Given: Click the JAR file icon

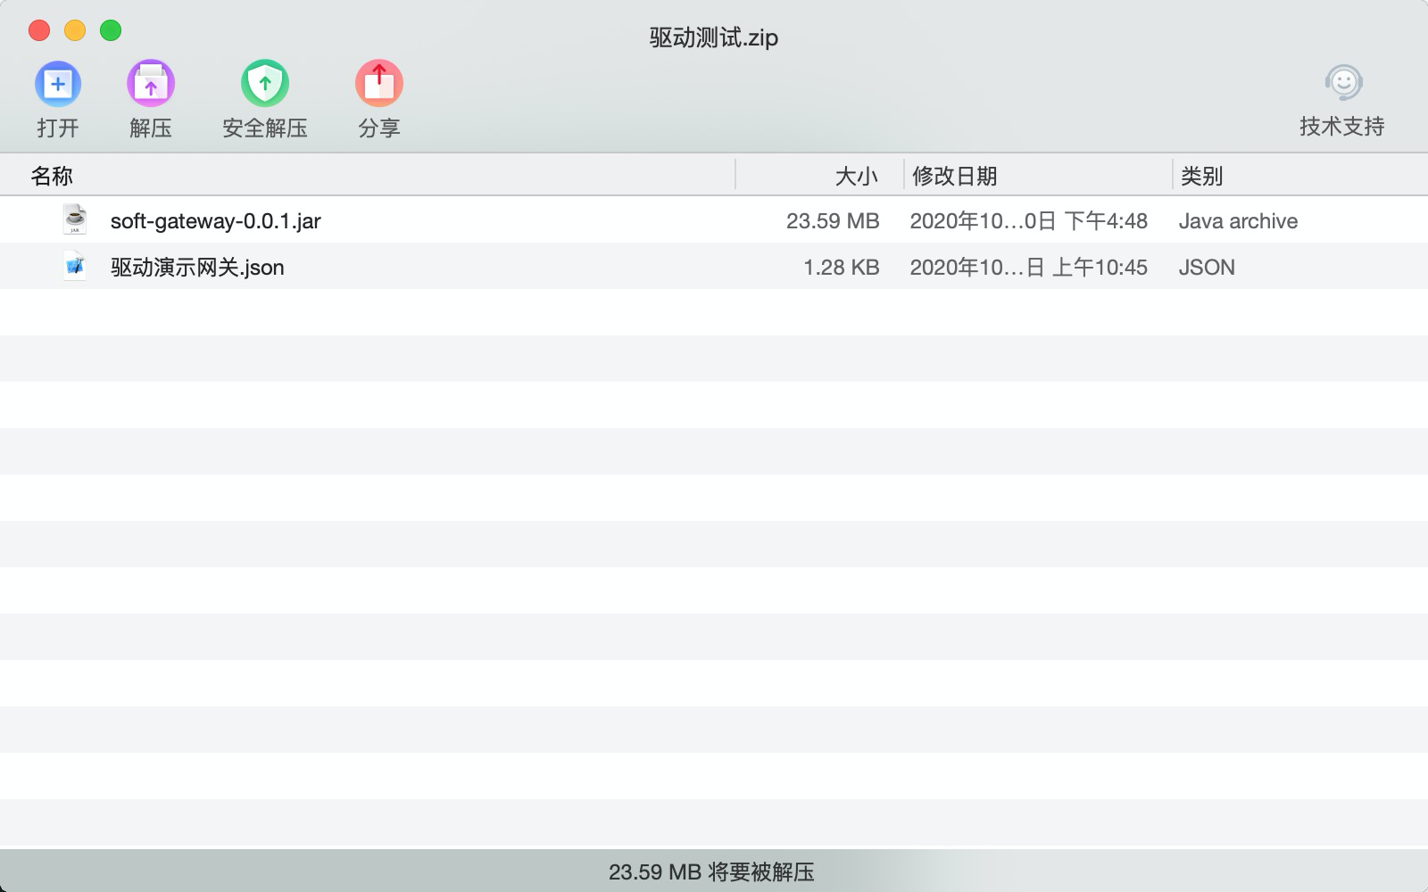Looking at the screenshot, I should [75, 219].
